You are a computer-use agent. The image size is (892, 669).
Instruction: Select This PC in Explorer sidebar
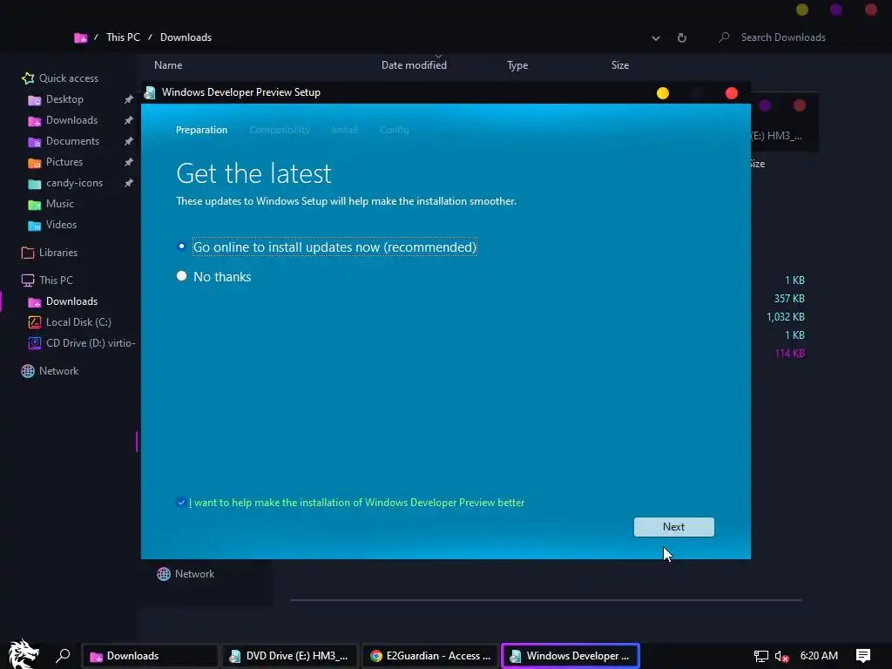(56, 280)
